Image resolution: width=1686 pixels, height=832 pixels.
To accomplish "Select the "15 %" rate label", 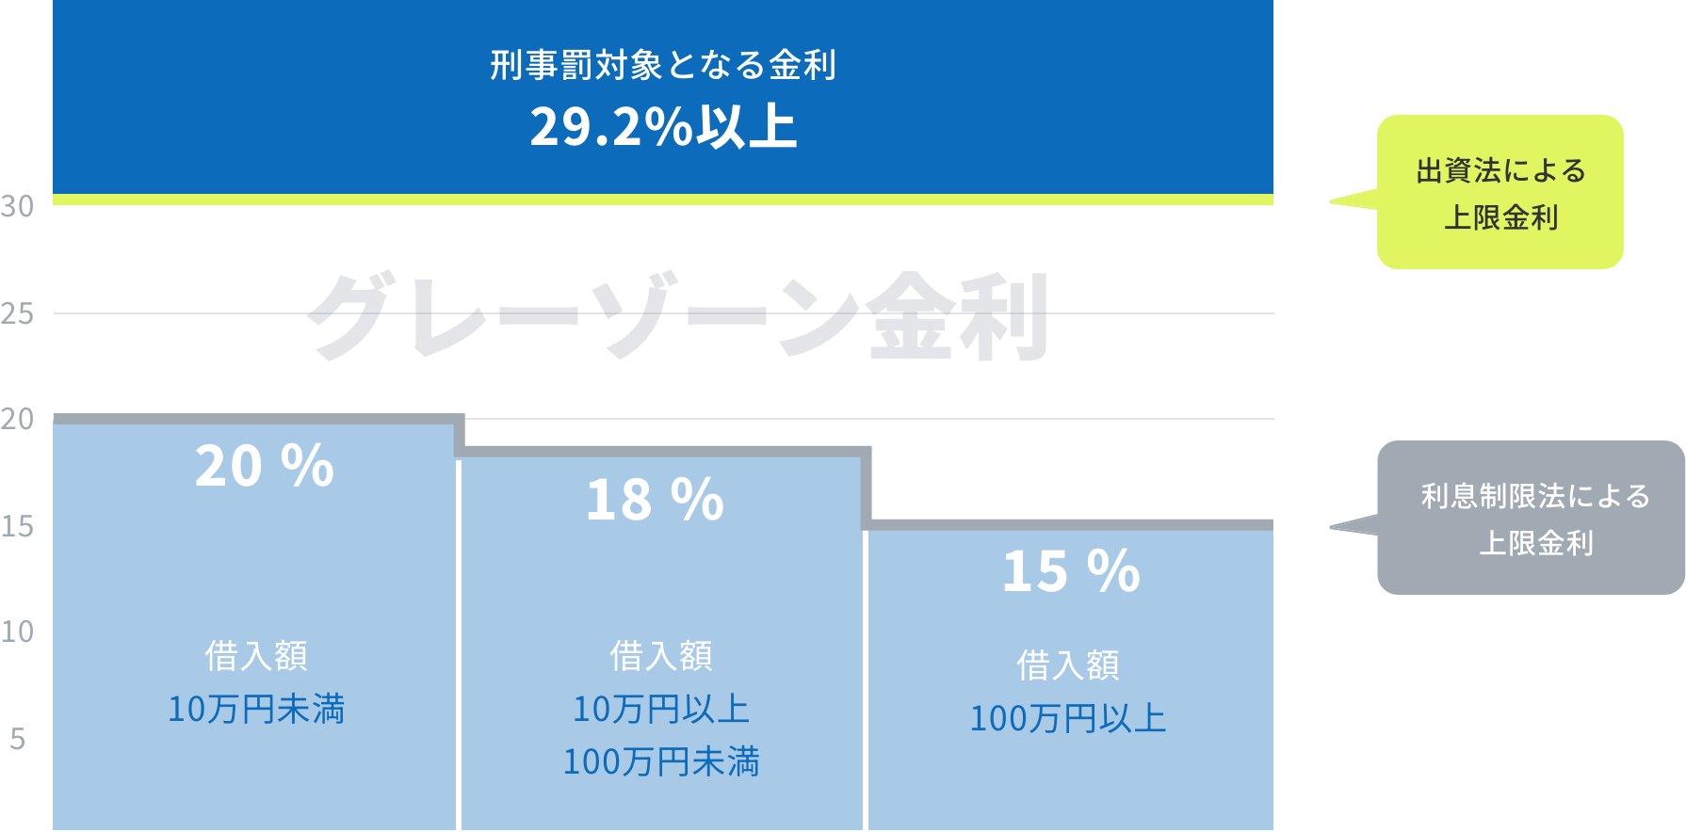I will 1071,570.
